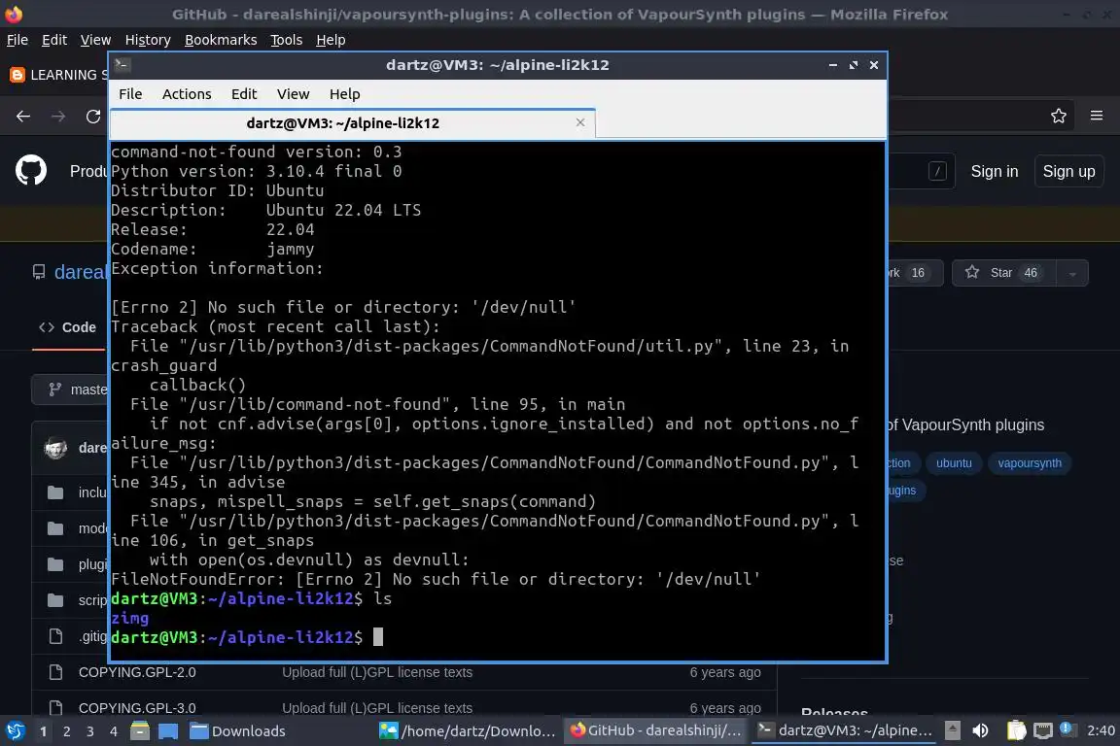This screenshot has width=1120, height=746.
Task: Switch to the /home/dartz/Downlo... image viewer task
Action: coord(467,731)
